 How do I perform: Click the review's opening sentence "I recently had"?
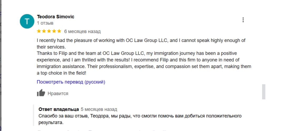coord(50,41)
